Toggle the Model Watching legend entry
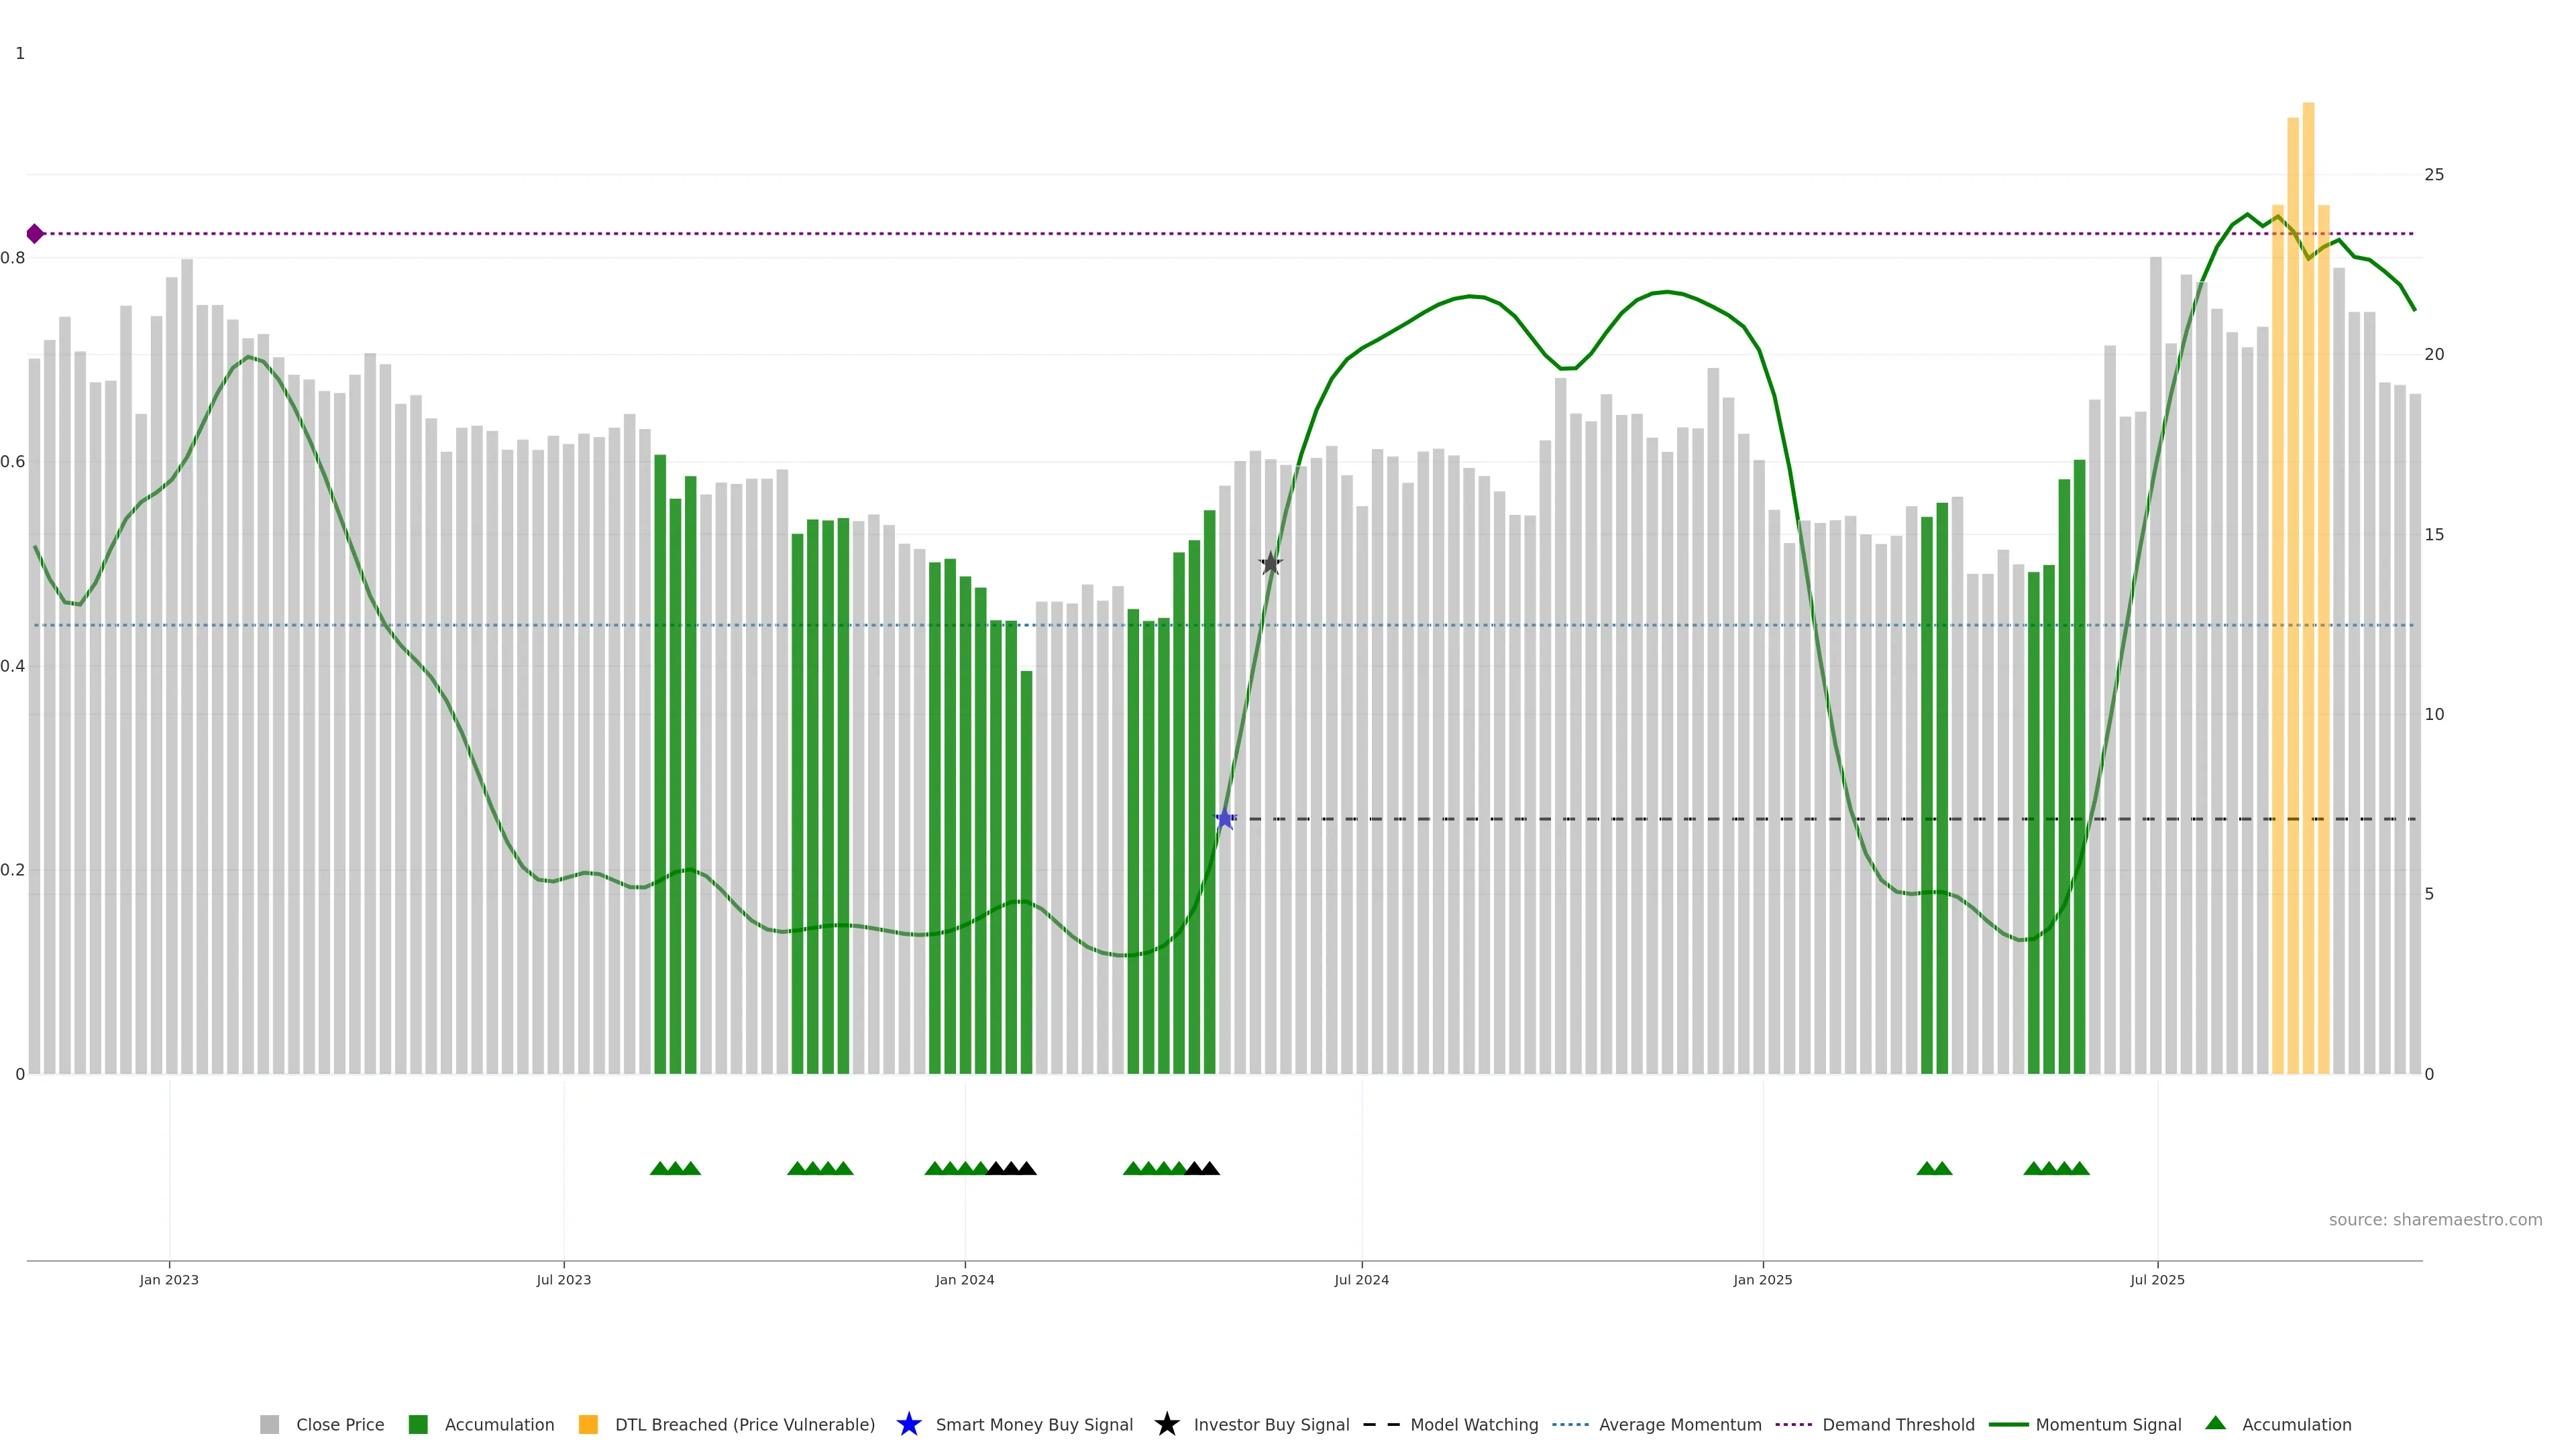The width and height of the screenshot is (2576, 1448). 1473,1424
